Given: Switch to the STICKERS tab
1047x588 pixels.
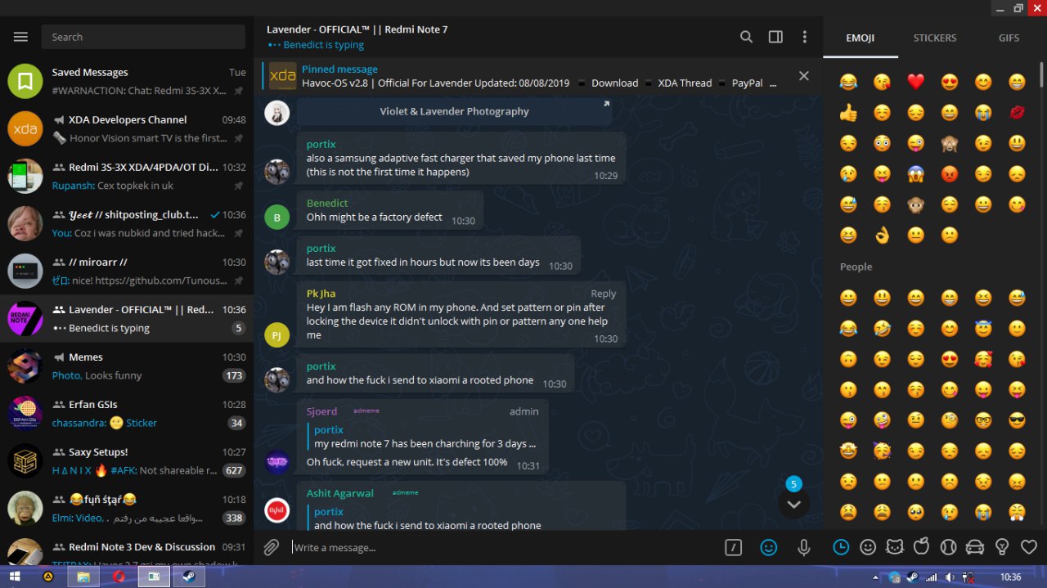Looking at the screenshot, I should pos(935,38).
